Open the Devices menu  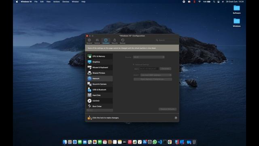(66, 2)
